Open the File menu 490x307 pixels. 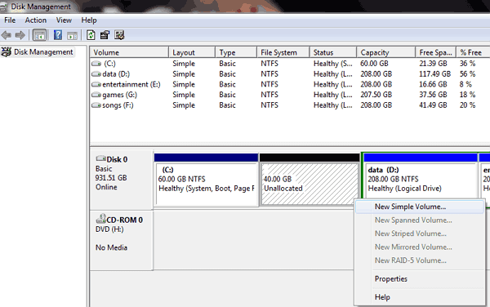click(x=10, y=20)
